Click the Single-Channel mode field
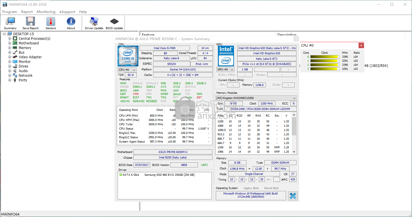 (254, 174)
